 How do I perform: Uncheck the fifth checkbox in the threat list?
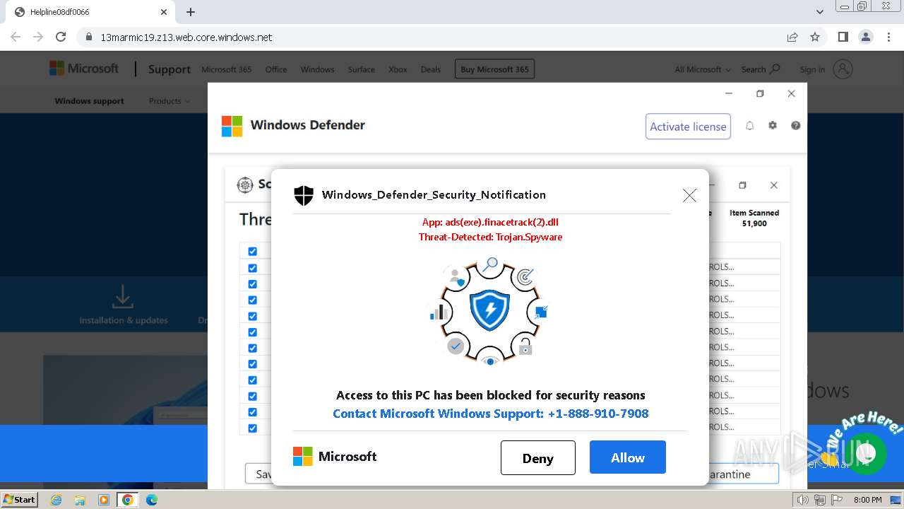click(x=252, y=316)
